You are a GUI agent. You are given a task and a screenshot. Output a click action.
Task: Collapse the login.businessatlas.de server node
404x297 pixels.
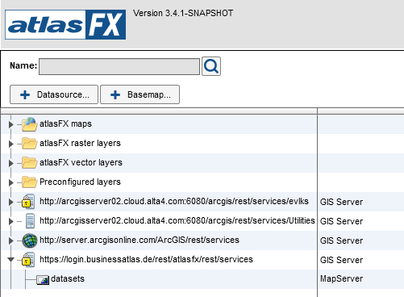point(10,260)
